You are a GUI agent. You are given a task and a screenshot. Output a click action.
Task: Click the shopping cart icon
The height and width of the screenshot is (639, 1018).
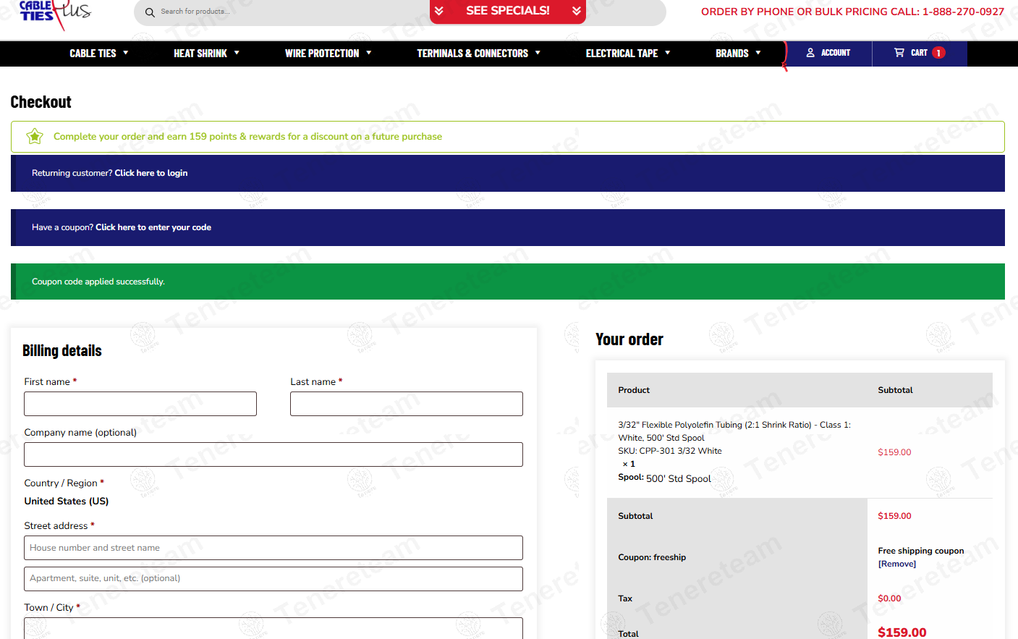click(x=899, y=53)
